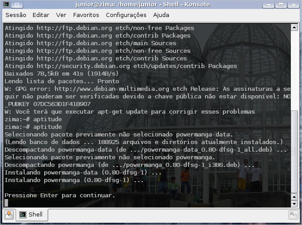Click the close session icon in tab bar

coord(293,215)
